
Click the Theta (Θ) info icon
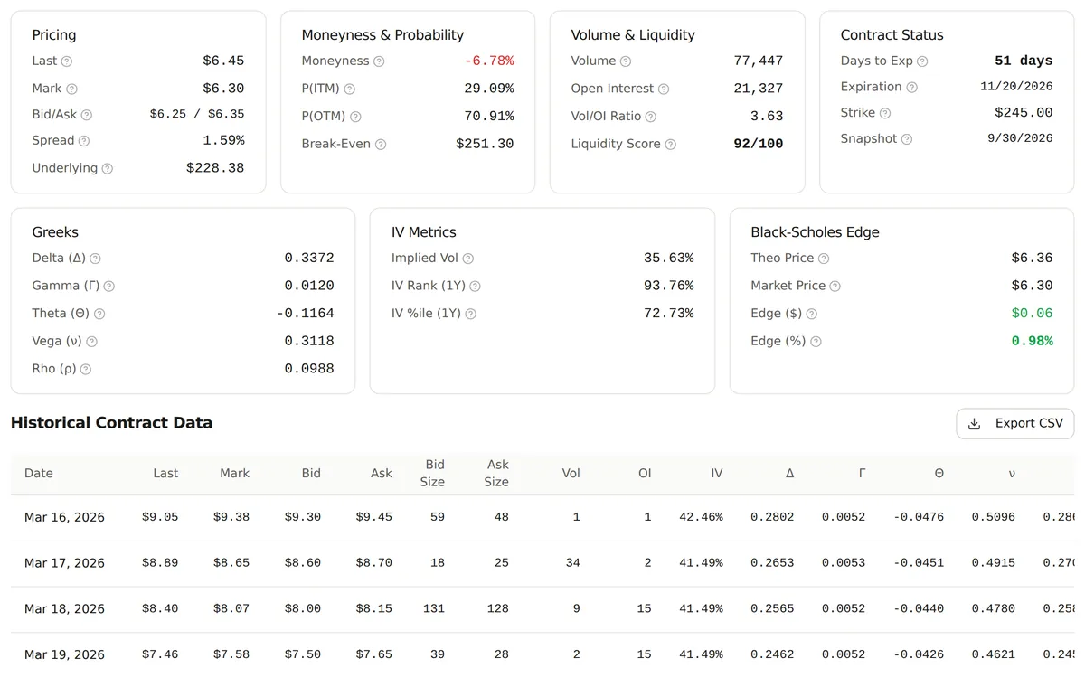[99, 314]
